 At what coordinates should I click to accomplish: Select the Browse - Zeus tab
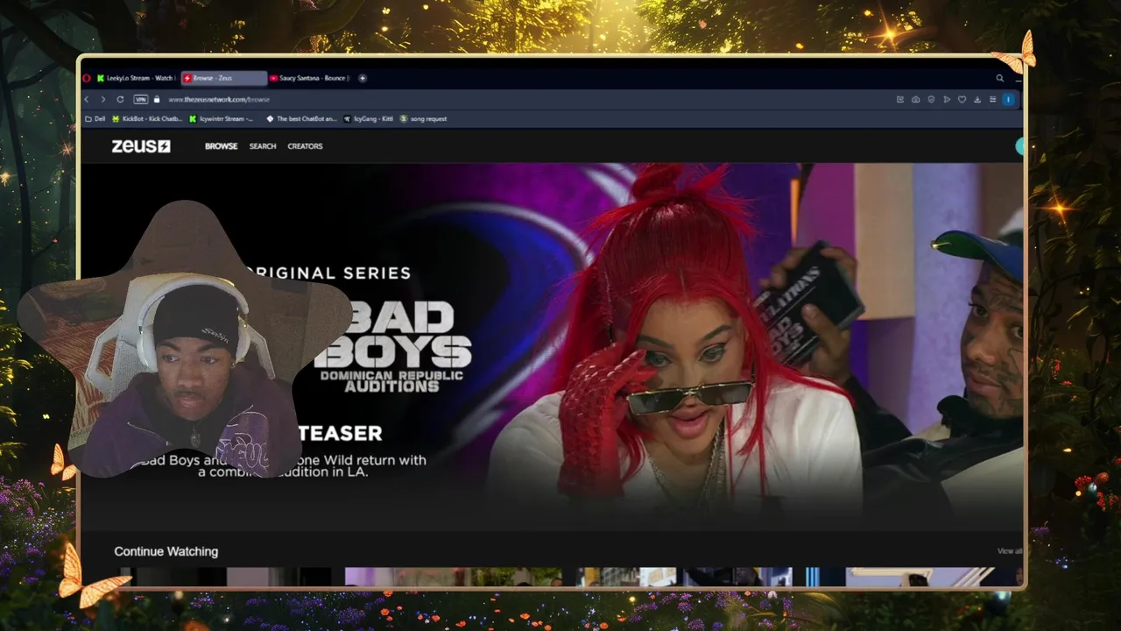pos(223,78)
